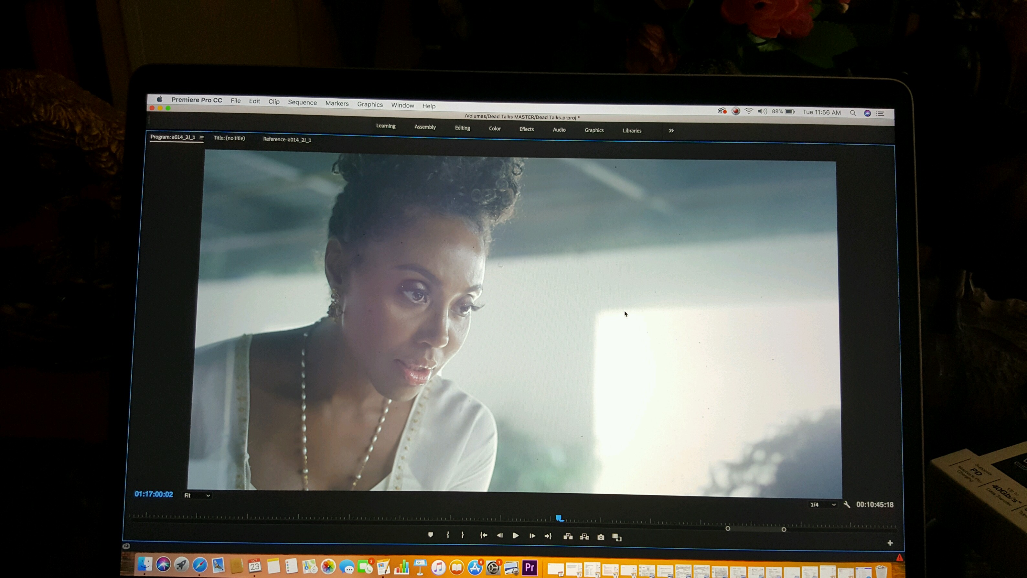Open the Edit menu
This screenshot has height=578, width=1027.
pyautogui.click(x=254, y=101)
